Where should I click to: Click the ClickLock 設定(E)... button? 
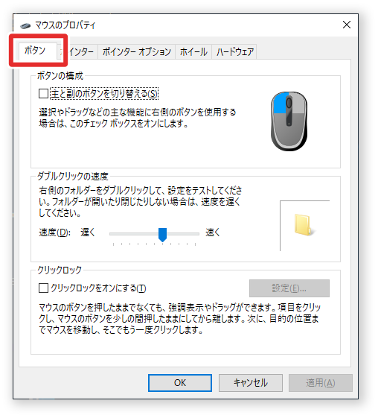point(289,288)
